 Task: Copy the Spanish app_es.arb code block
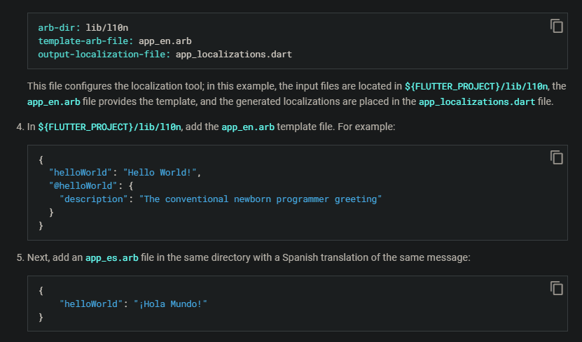(x=557, y=288)
